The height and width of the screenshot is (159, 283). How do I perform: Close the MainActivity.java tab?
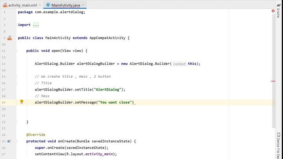coord(83,5)
